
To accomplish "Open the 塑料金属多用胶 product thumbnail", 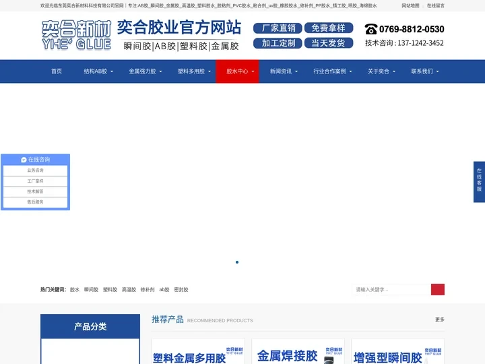I will point(198,351).
